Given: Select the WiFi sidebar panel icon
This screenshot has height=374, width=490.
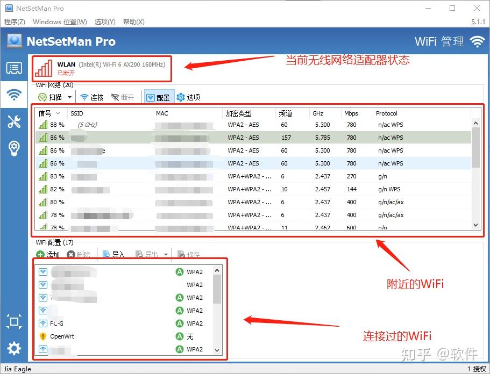Looking at the screenshot, I should tap(14, 94).
